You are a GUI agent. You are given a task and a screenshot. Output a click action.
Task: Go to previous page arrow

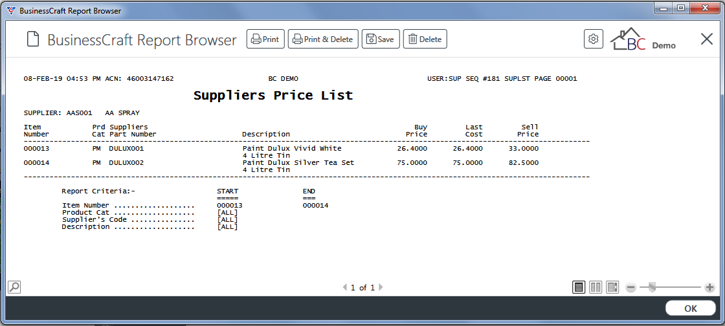point(344,287)
